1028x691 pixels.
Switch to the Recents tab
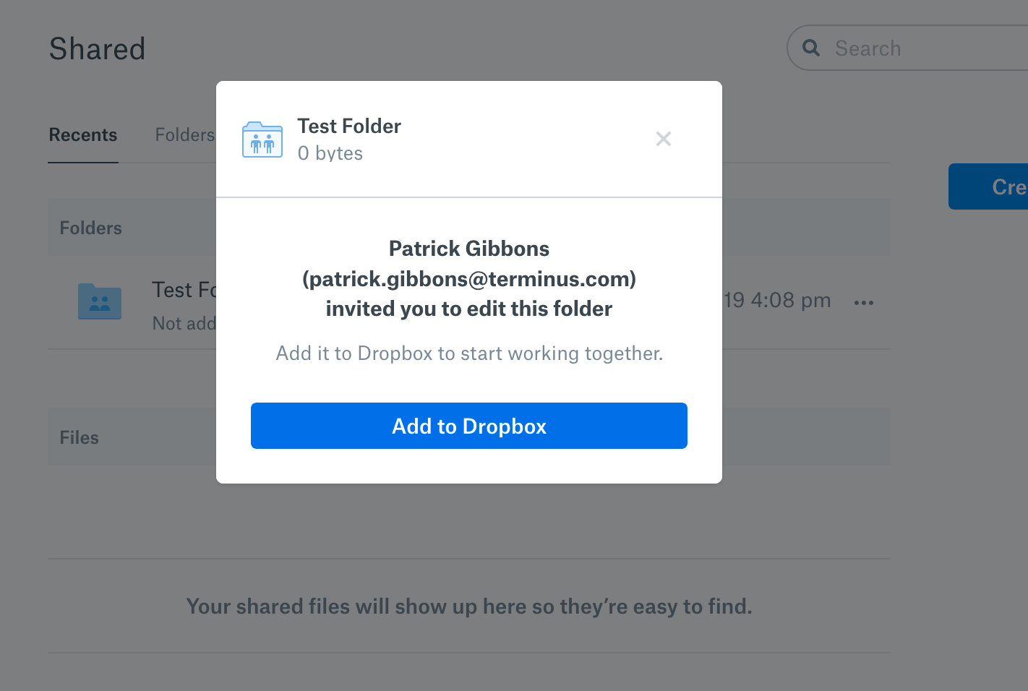tap(83, 135)
